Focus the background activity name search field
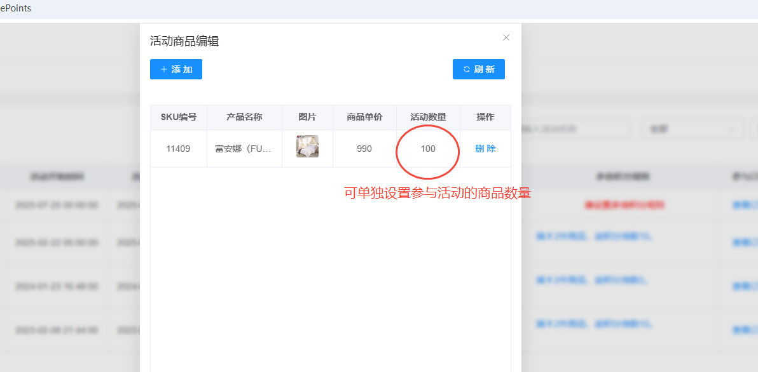 tap(572, 129)
